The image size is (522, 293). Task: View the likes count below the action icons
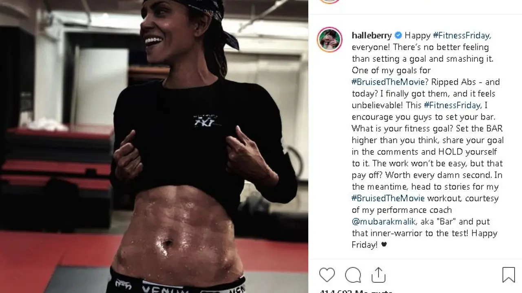(356, 291)
